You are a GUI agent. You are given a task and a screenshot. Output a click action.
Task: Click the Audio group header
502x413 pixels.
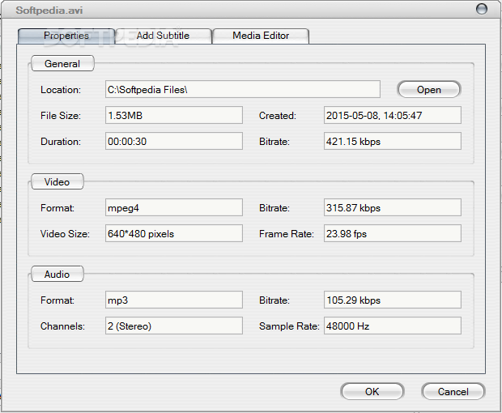click(57, 274)
